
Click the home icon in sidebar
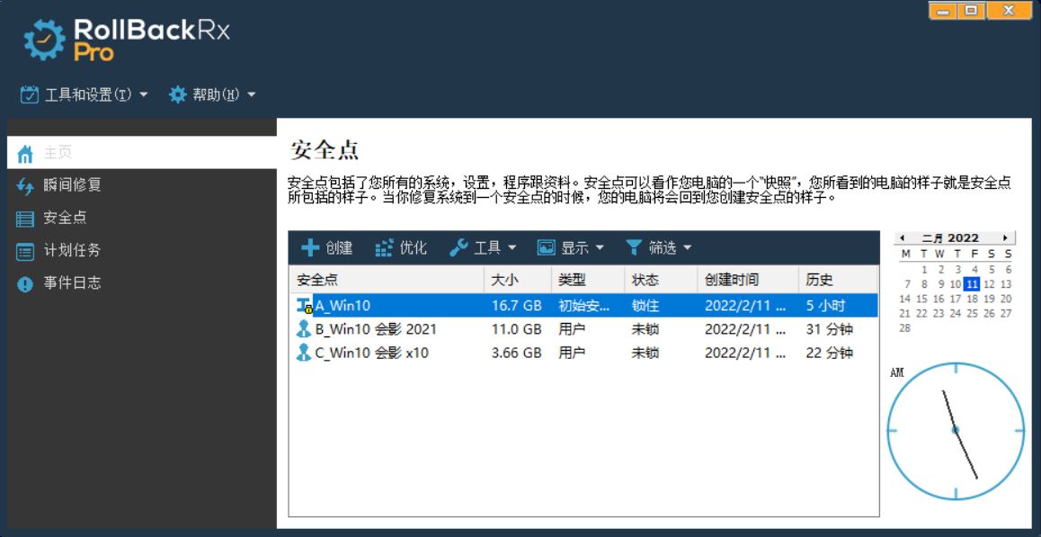click(x=25, y=154)
